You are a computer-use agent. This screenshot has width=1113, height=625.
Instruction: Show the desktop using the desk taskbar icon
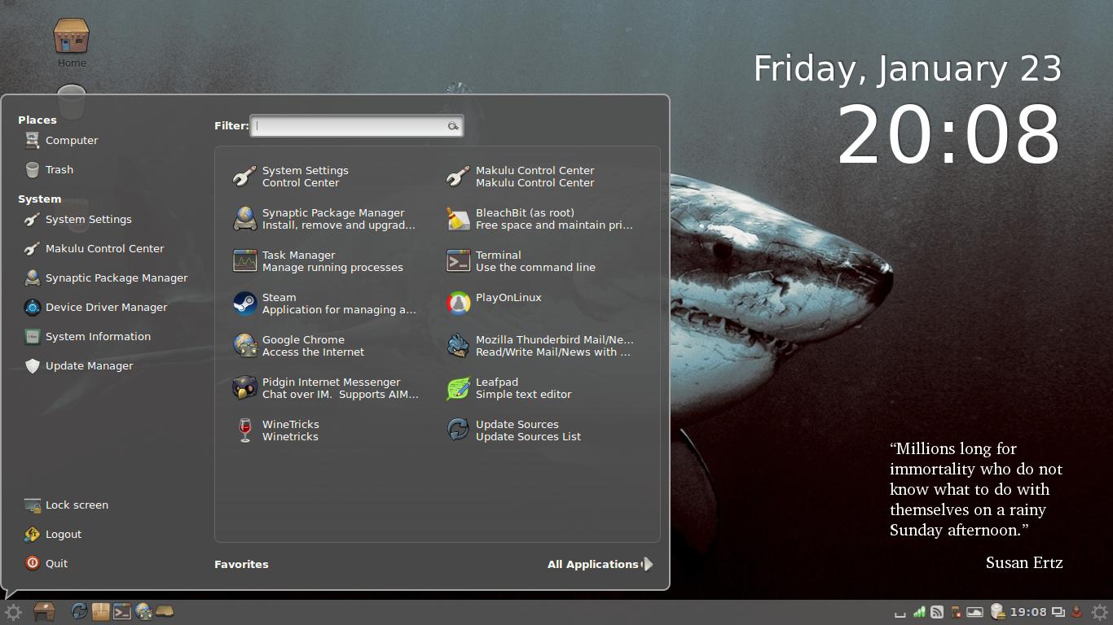coord(44,612)
